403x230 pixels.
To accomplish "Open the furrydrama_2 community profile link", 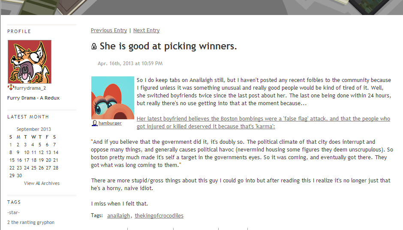I will pyautogui.click(x=30, y=88).
